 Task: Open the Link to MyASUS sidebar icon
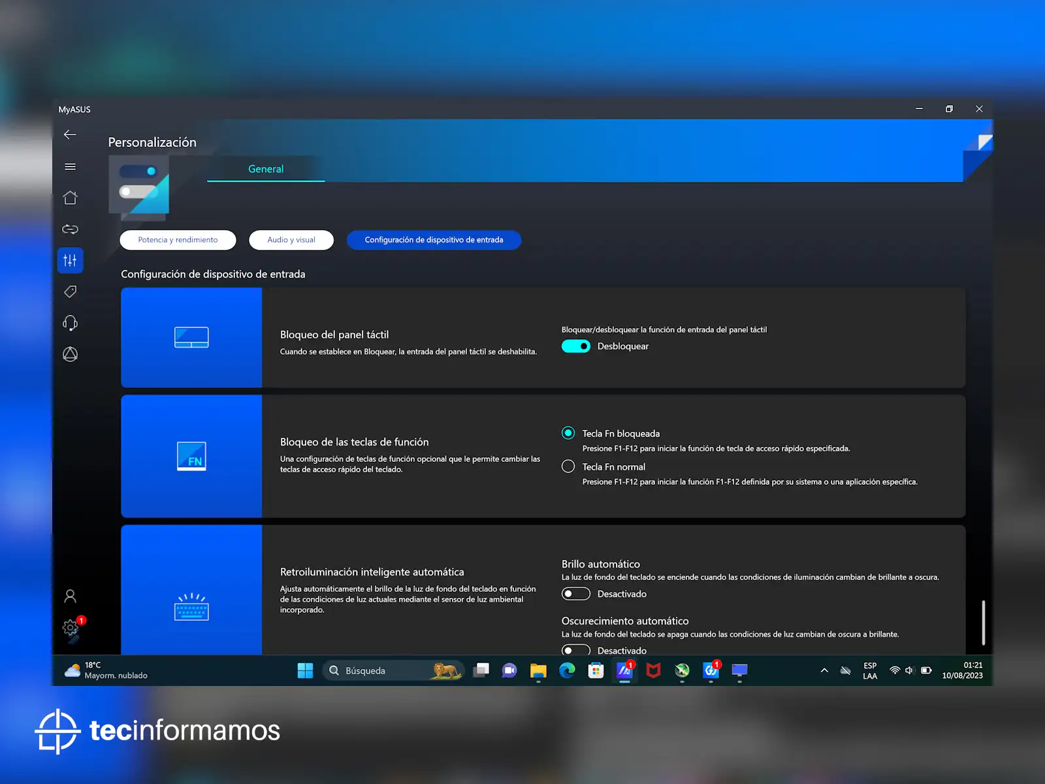pyautogui.click(x=70, y=229)
